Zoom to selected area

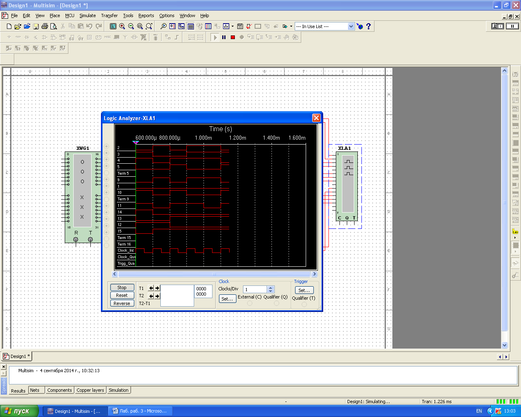(x=140, y=26)
